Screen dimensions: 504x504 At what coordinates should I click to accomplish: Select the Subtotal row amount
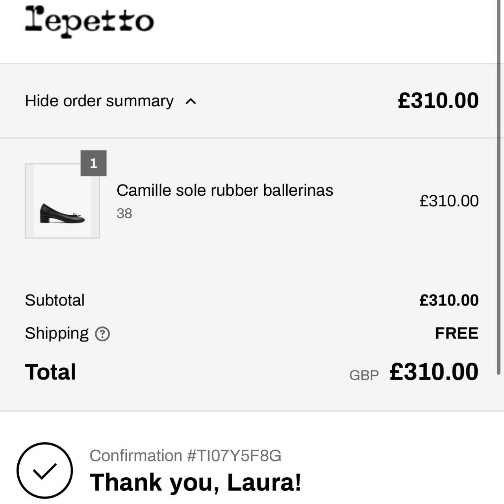point(449,300)
